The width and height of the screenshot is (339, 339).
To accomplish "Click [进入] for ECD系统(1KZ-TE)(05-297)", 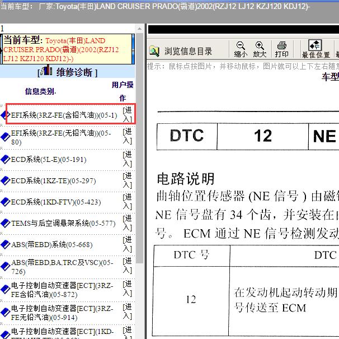I will click(x=128, y=180).
